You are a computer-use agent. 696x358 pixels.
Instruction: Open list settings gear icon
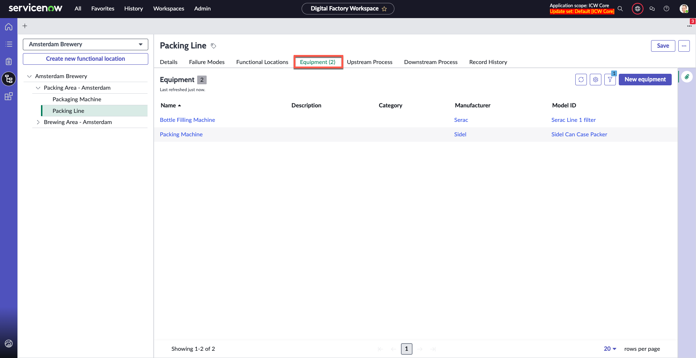[596, 80]
